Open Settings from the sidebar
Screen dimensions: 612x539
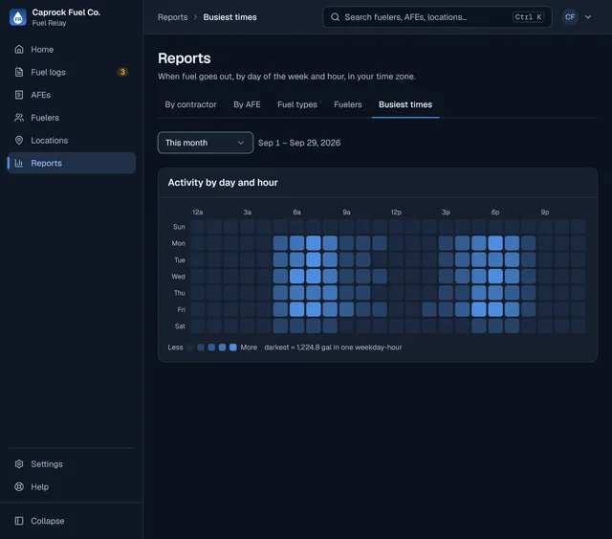point(71,464)
